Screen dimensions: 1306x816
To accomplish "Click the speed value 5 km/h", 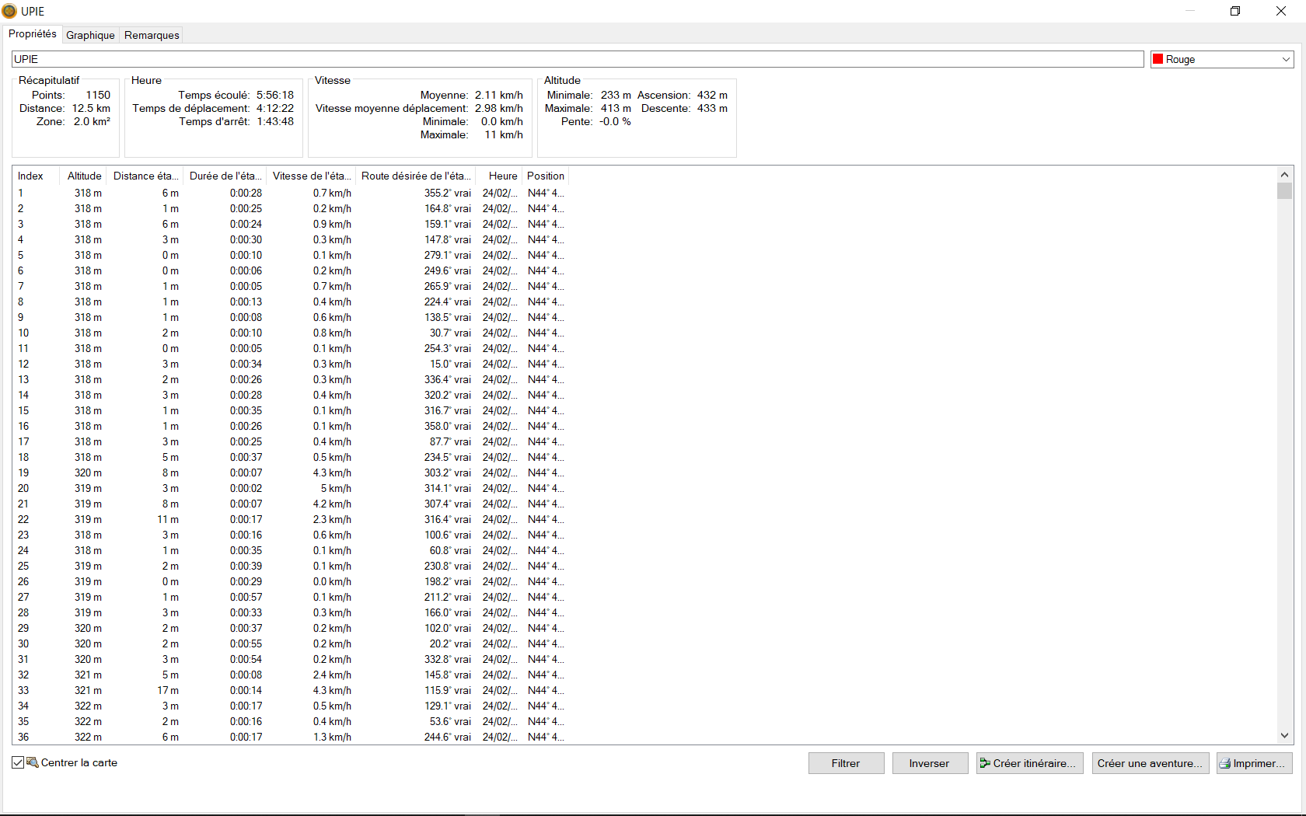I will pyautogui.click(x=336, y=488).
